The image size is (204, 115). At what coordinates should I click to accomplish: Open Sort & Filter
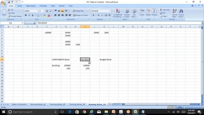coord(175,13)
